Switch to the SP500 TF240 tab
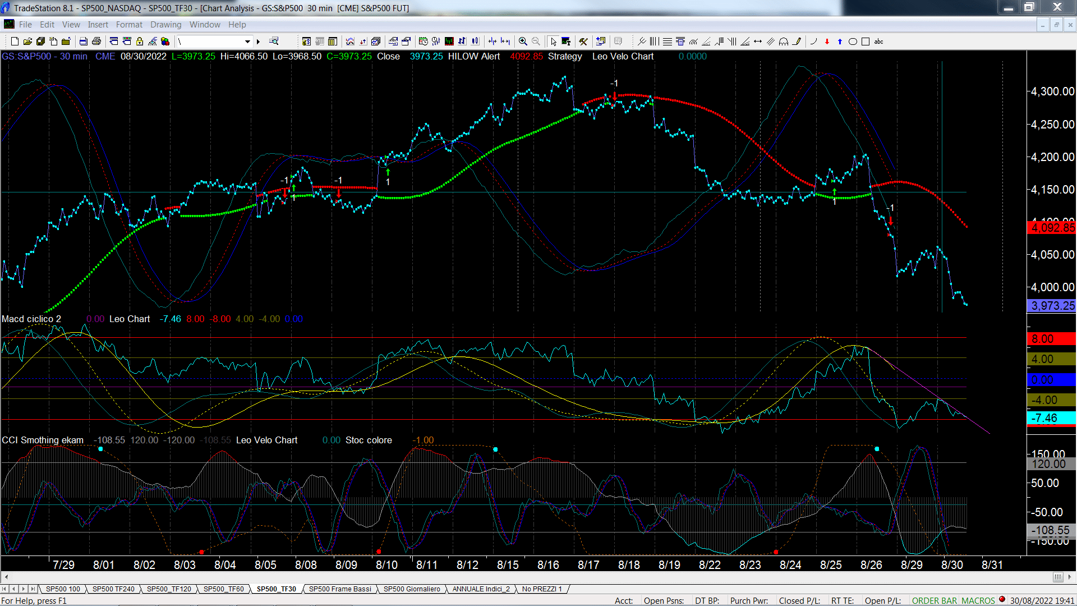Screen dimensions: 1077x606 tap(113, 589)
